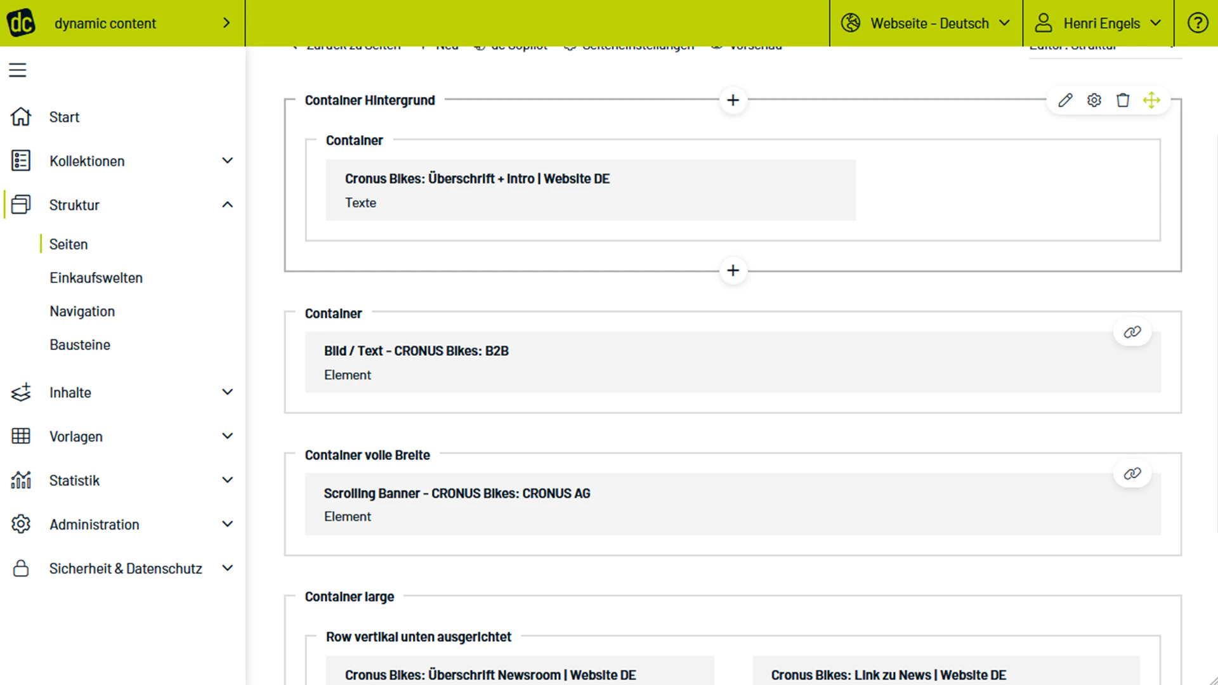Click the Kollektionen list icon
1218x685 pixels.
[21, 160]
